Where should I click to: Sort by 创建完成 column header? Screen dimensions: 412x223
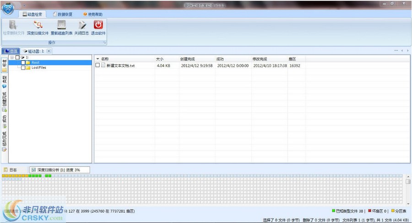(x=197, y=59)
